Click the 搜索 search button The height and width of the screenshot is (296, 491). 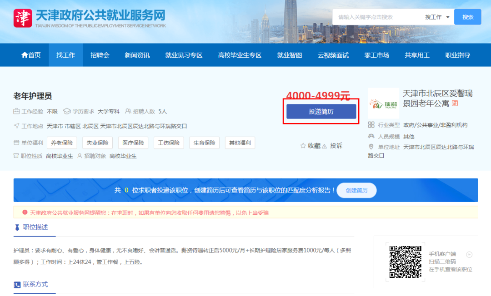(467, 17)
